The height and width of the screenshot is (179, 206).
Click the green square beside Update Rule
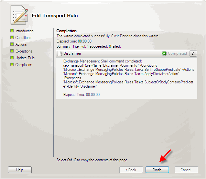tap(12, 58)
